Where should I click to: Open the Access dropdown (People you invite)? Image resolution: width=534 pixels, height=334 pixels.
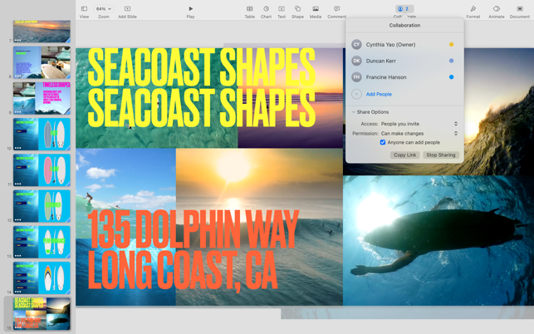(x=419, y=124)
